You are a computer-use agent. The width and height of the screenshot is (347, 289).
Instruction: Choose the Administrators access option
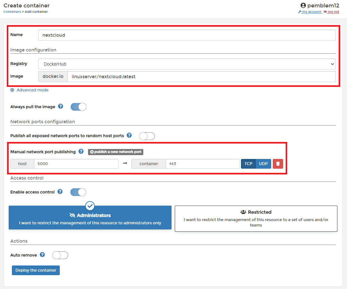(x=90, y=219)
